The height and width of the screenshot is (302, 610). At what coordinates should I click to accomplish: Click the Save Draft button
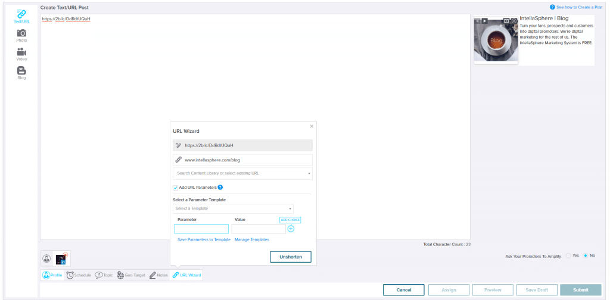coord(537,290)
